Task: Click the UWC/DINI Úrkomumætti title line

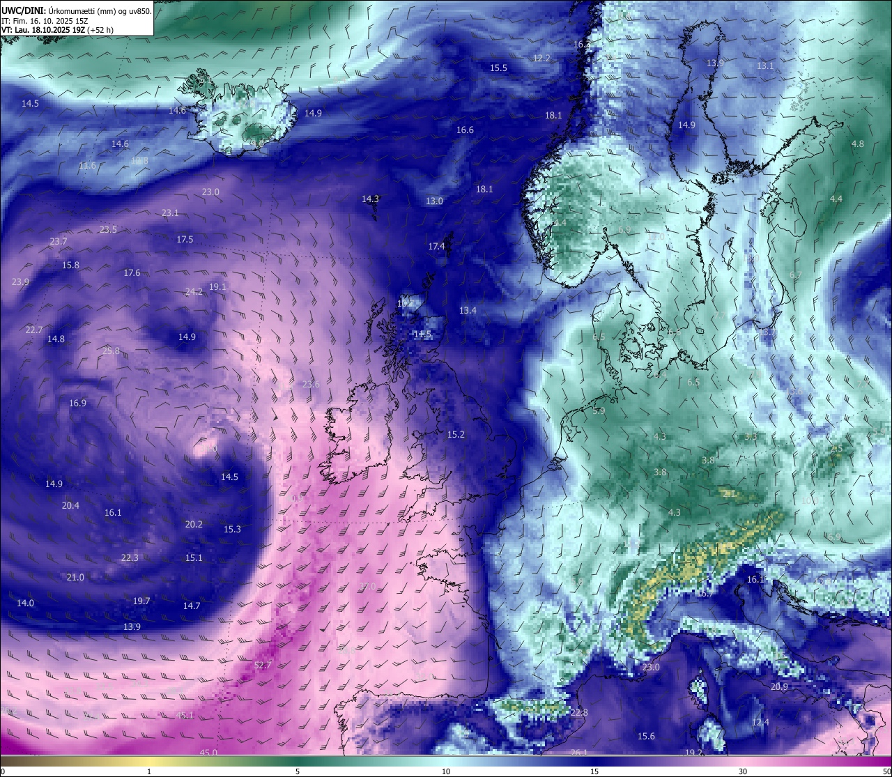Action: pyautogui.click(x=77, y=11)
